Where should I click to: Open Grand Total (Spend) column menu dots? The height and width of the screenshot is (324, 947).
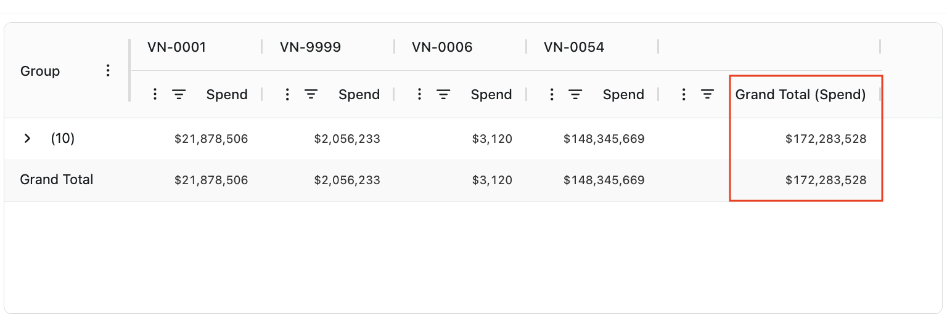[x=683, y=94]
